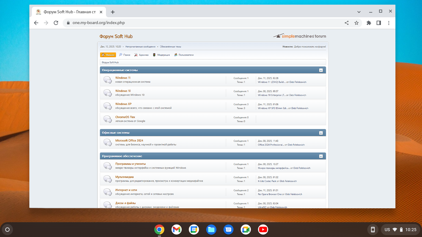
Task: Open Google Meet from the shelf
Action: coord(246,230)
